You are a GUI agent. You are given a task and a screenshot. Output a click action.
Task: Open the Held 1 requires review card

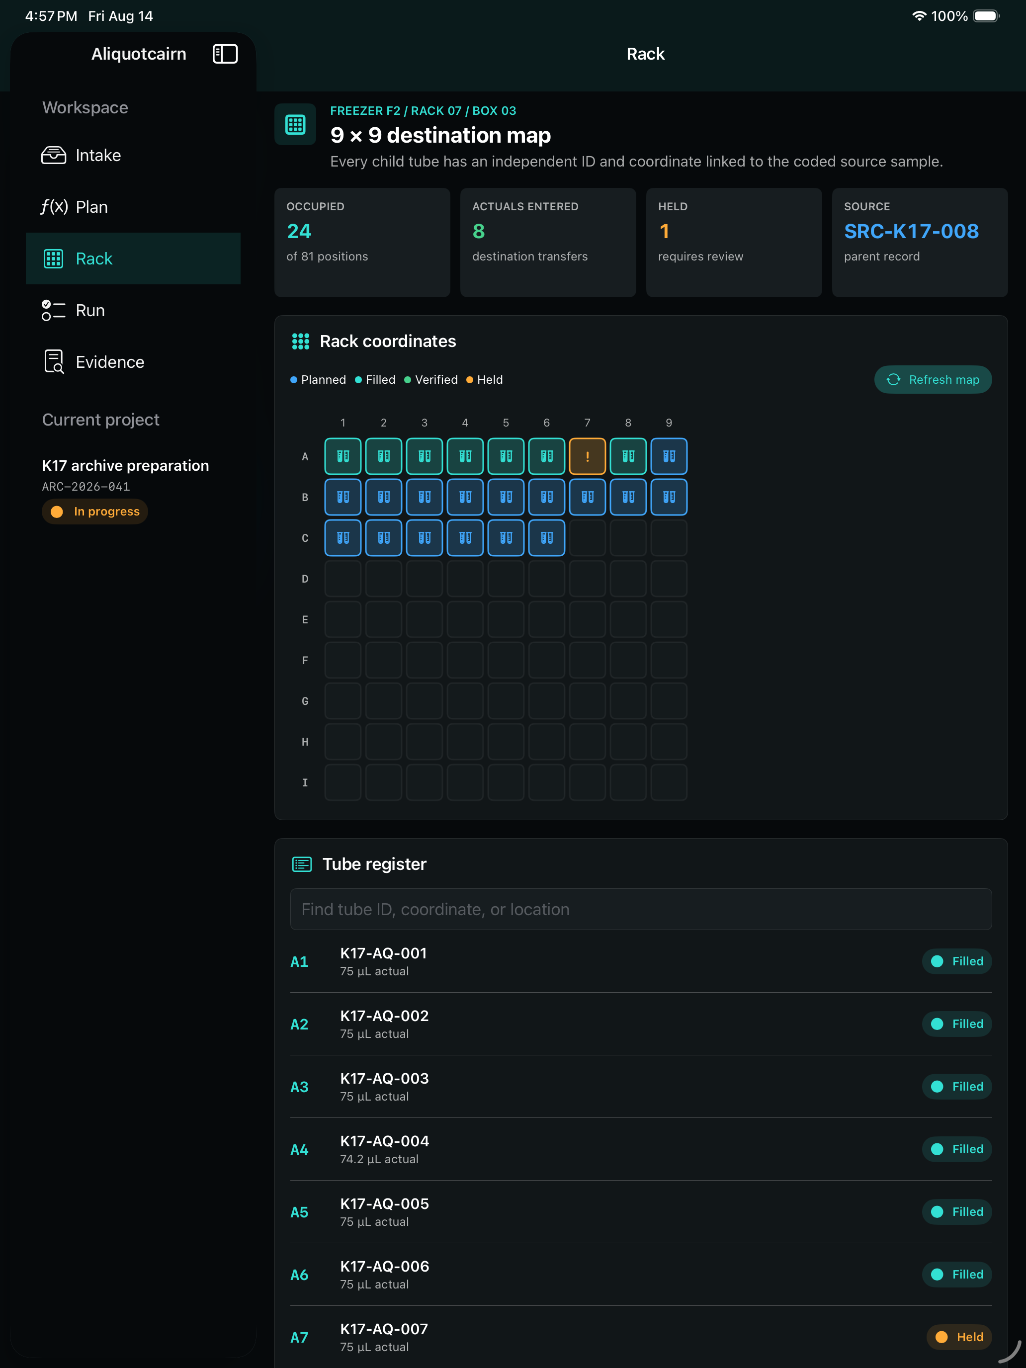(x=734, y=243)
